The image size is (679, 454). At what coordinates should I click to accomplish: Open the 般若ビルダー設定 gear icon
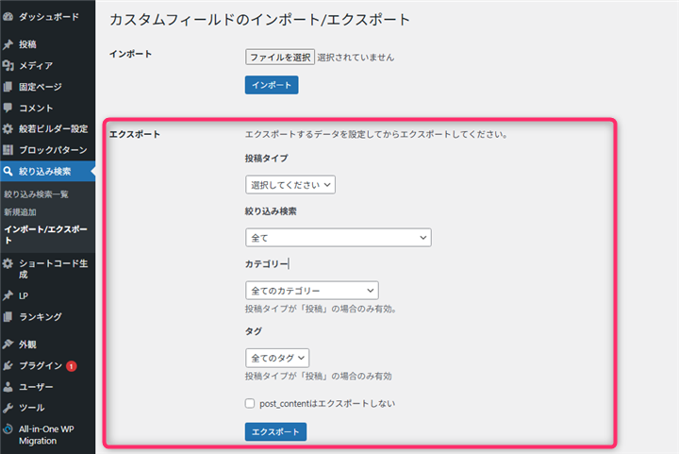(8, 128)
